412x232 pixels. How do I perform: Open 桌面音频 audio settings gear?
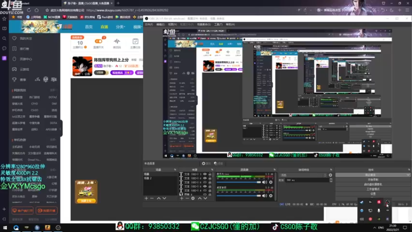click(x=271, y=196)
